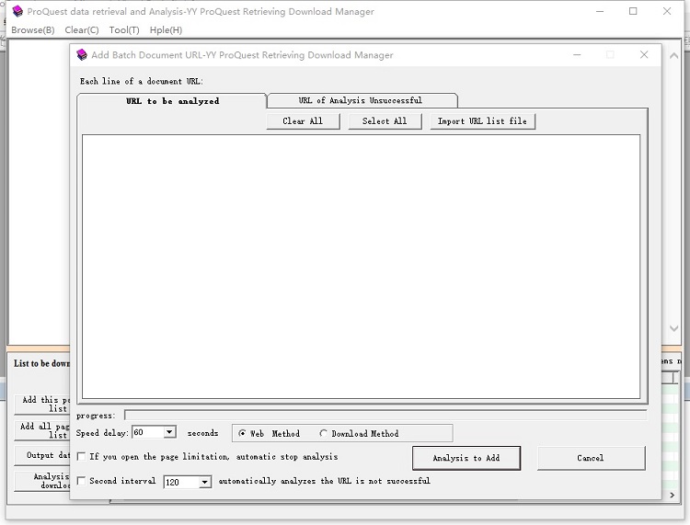Minimize the main ProQuest window

click(599, 11)
